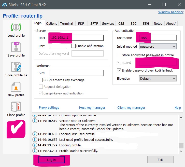Screen dimensions: 185x167
Task: Click the Obfuscation keyword field
Action: [88, 53]
